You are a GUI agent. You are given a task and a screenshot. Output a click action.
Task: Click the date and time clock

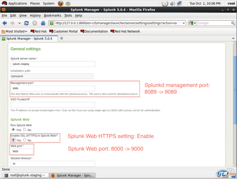point(205,4)
